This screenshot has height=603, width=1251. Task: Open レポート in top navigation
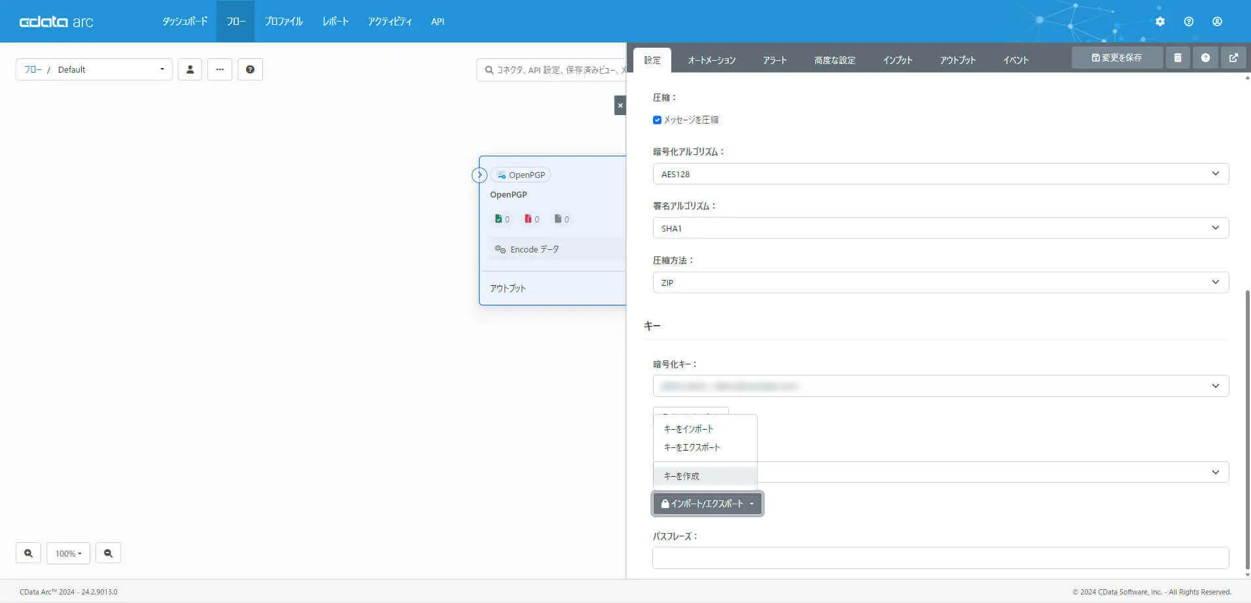(x=336, y=22)
